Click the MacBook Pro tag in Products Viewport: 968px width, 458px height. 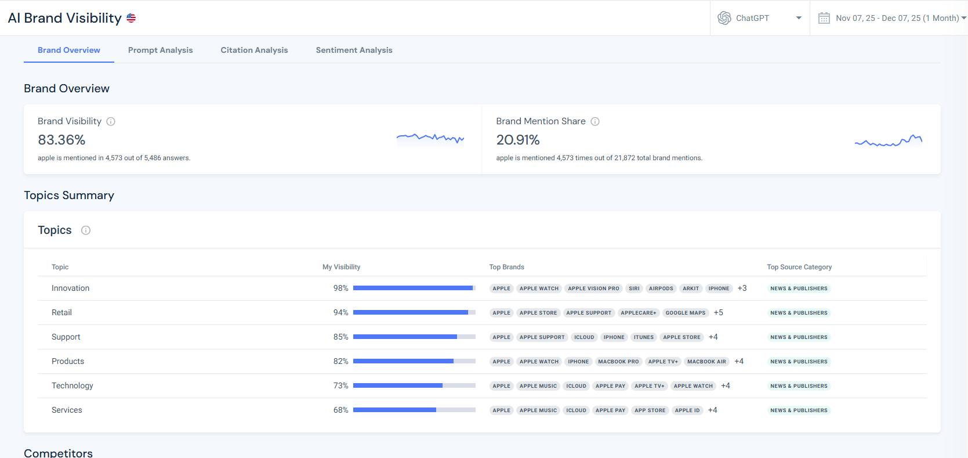point(618,362)
